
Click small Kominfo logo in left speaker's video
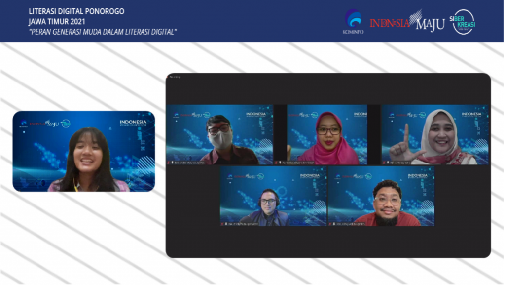(23, 124)
